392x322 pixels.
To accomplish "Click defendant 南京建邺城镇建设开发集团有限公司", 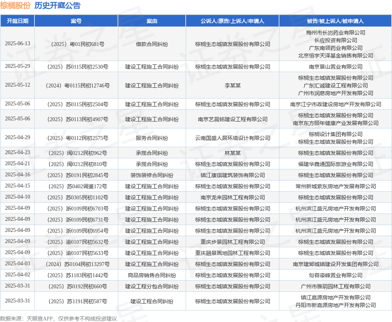I will pos(335,264).
